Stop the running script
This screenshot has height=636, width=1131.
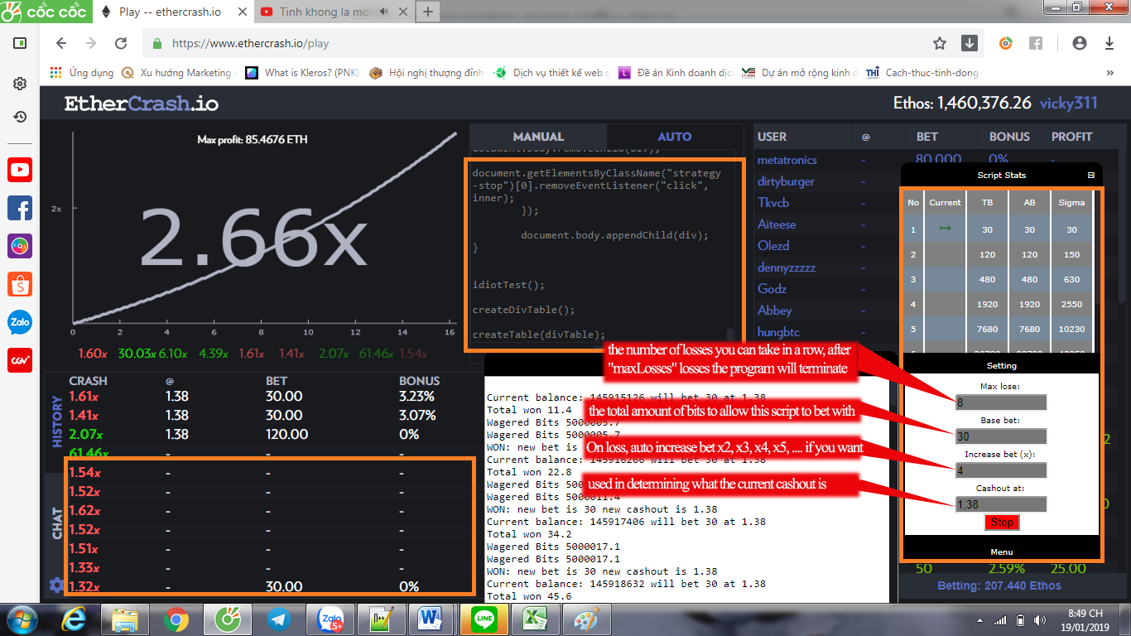click(x=1002, y=523)
